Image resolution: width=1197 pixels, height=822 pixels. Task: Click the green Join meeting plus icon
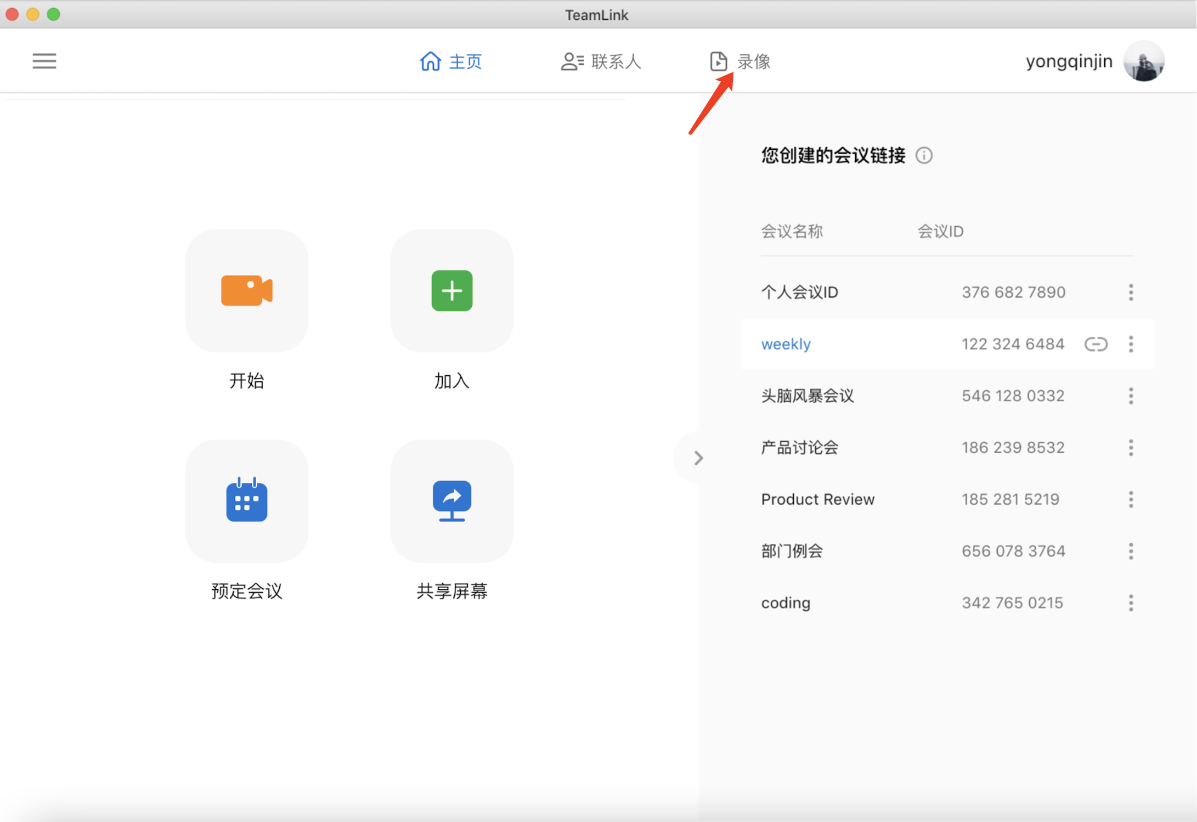pos(451,290)
